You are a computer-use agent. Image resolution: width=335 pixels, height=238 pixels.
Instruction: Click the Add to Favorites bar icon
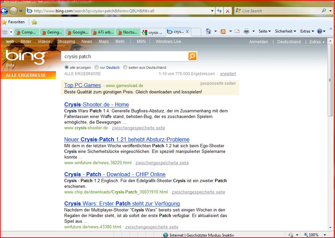click(x=34, y=22)
